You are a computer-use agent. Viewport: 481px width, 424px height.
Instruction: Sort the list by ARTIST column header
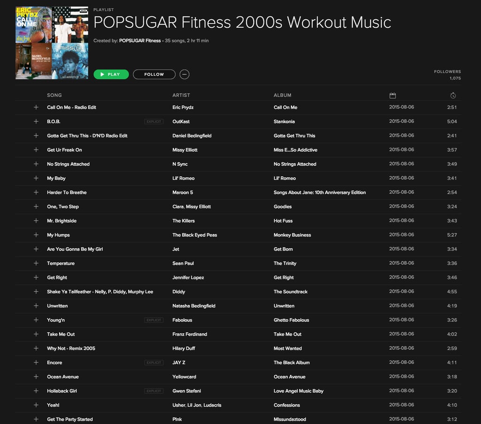tap(181, 95)
